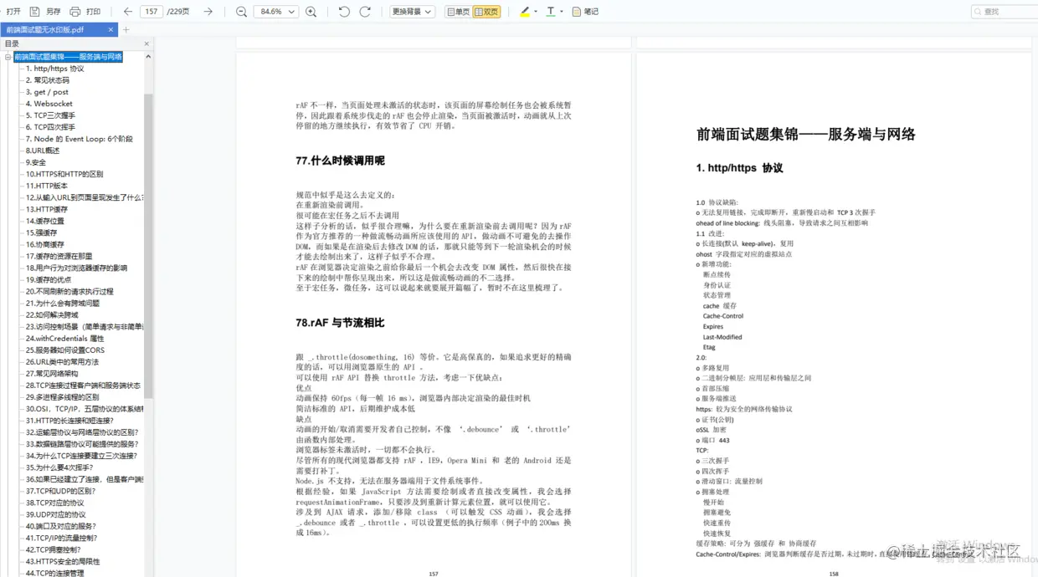Screen dimensions: 1038x577
Task: Select the yellow highlighter pen tool
Action: point(524,12)
